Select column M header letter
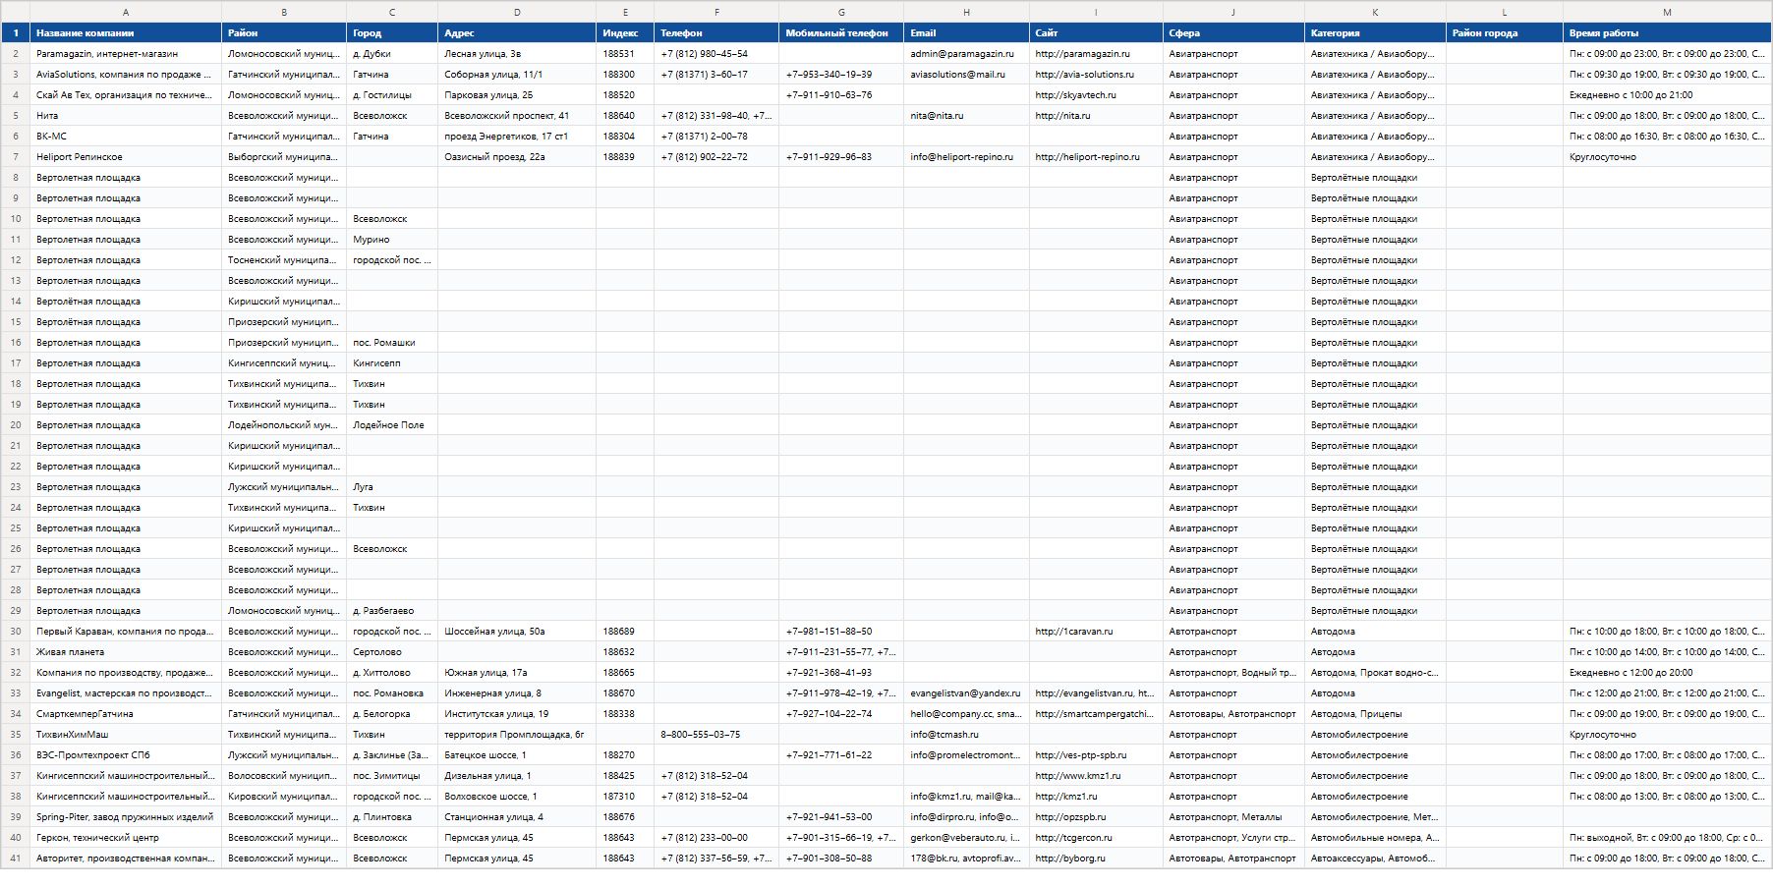Screen dimensions: 1773x886 click(1667, 12)
